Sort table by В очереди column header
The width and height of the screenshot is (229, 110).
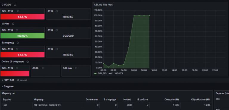[x=110, y=100]
